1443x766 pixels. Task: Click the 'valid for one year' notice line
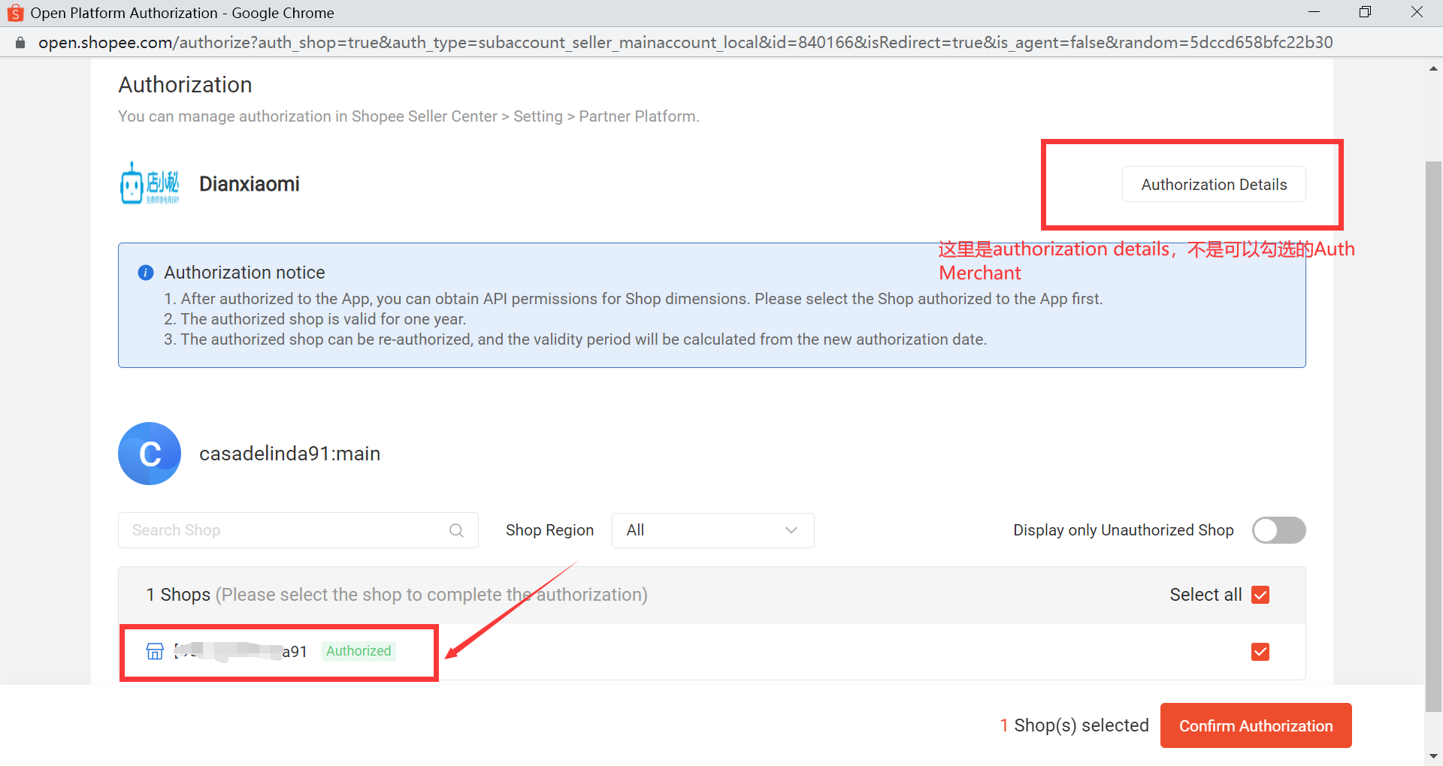[x=315, y=319]
